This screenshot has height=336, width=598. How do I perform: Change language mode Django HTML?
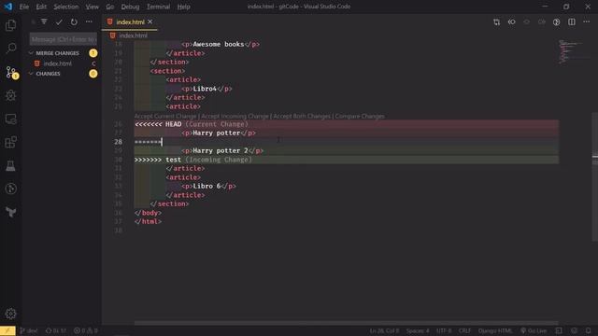(495, 330)
